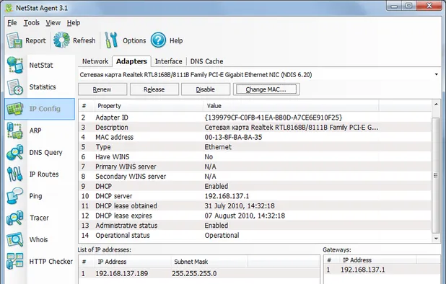This screenshot has height=284, width=446.
Task: Open the Tracer sidebar icon
Action: coord(14,218)
